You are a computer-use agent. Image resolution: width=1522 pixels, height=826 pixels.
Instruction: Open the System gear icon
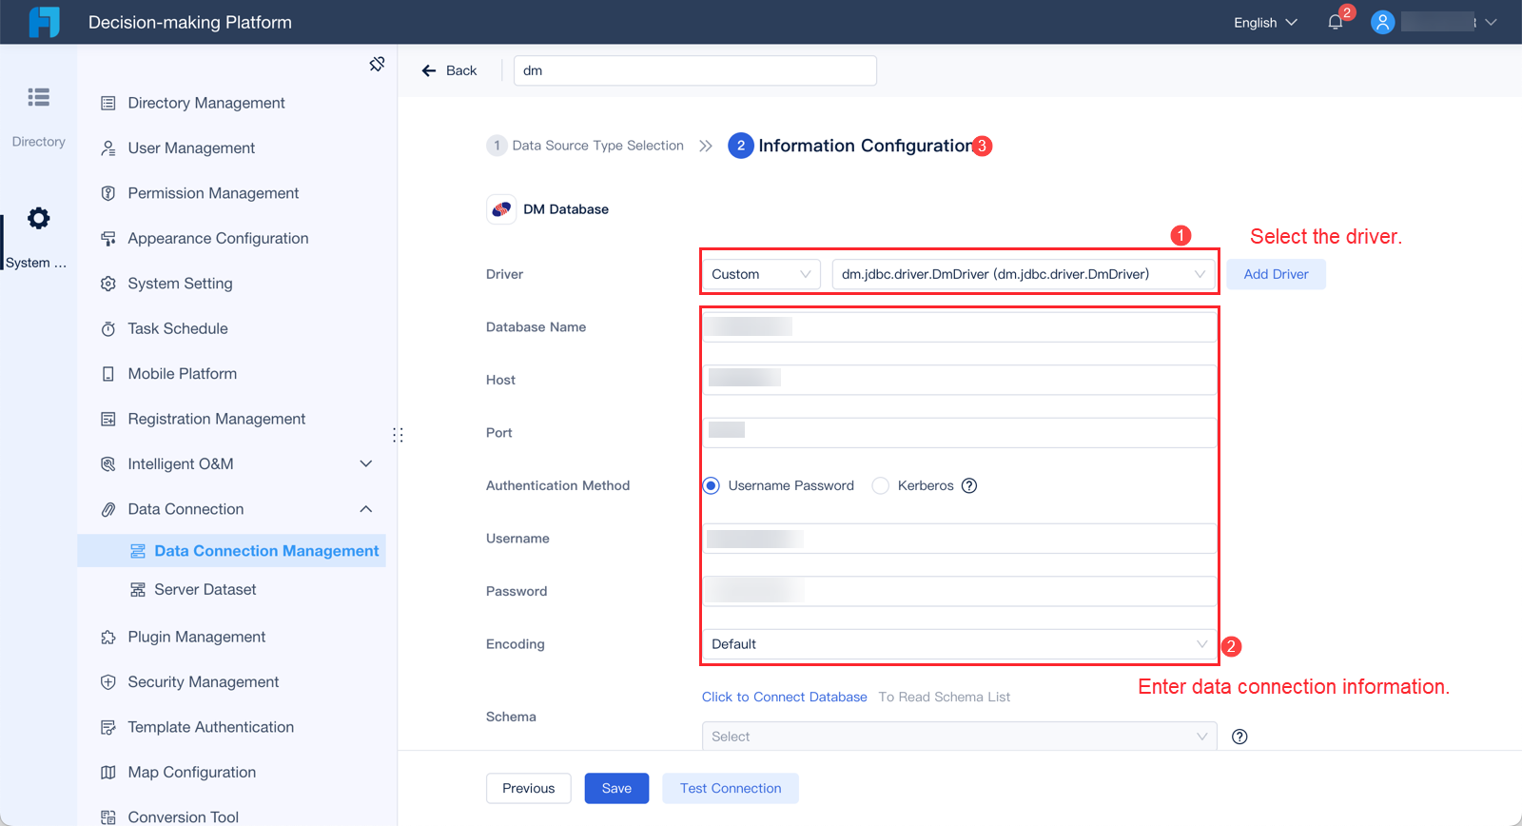(39, 219)
